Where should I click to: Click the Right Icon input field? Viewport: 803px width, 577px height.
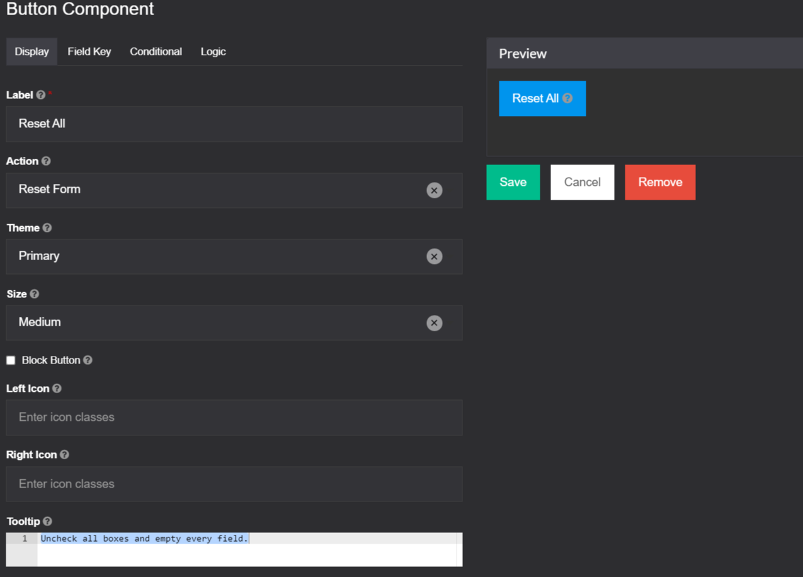click(234, 484)
